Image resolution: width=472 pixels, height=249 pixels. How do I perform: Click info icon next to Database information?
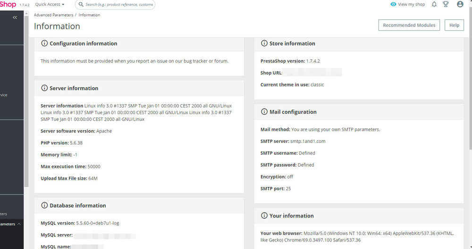tap(44, 206)
